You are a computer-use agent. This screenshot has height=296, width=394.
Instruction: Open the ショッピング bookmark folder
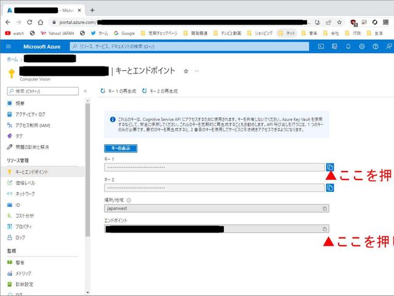[260, 33]
